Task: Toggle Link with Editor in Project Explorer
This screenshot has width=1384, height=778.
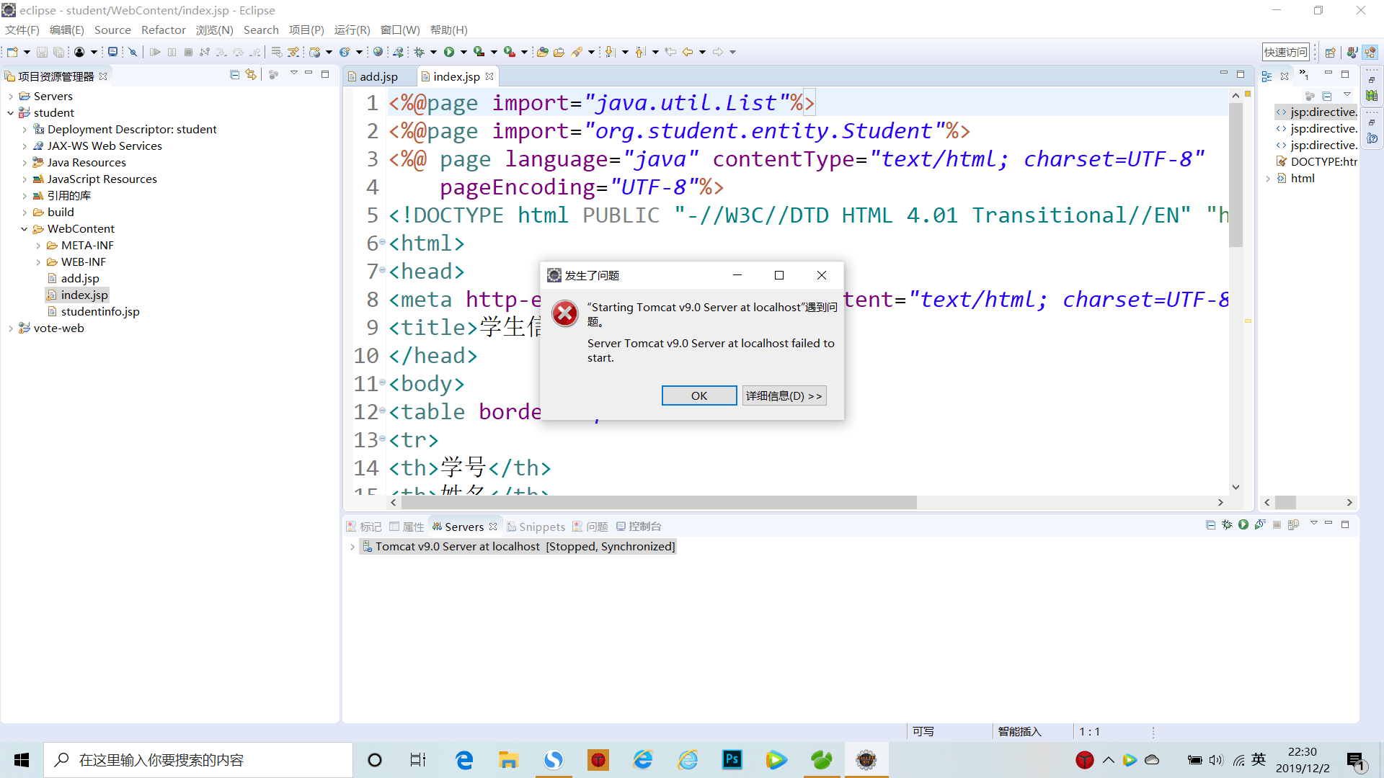Action: click(x=251, y=75)
